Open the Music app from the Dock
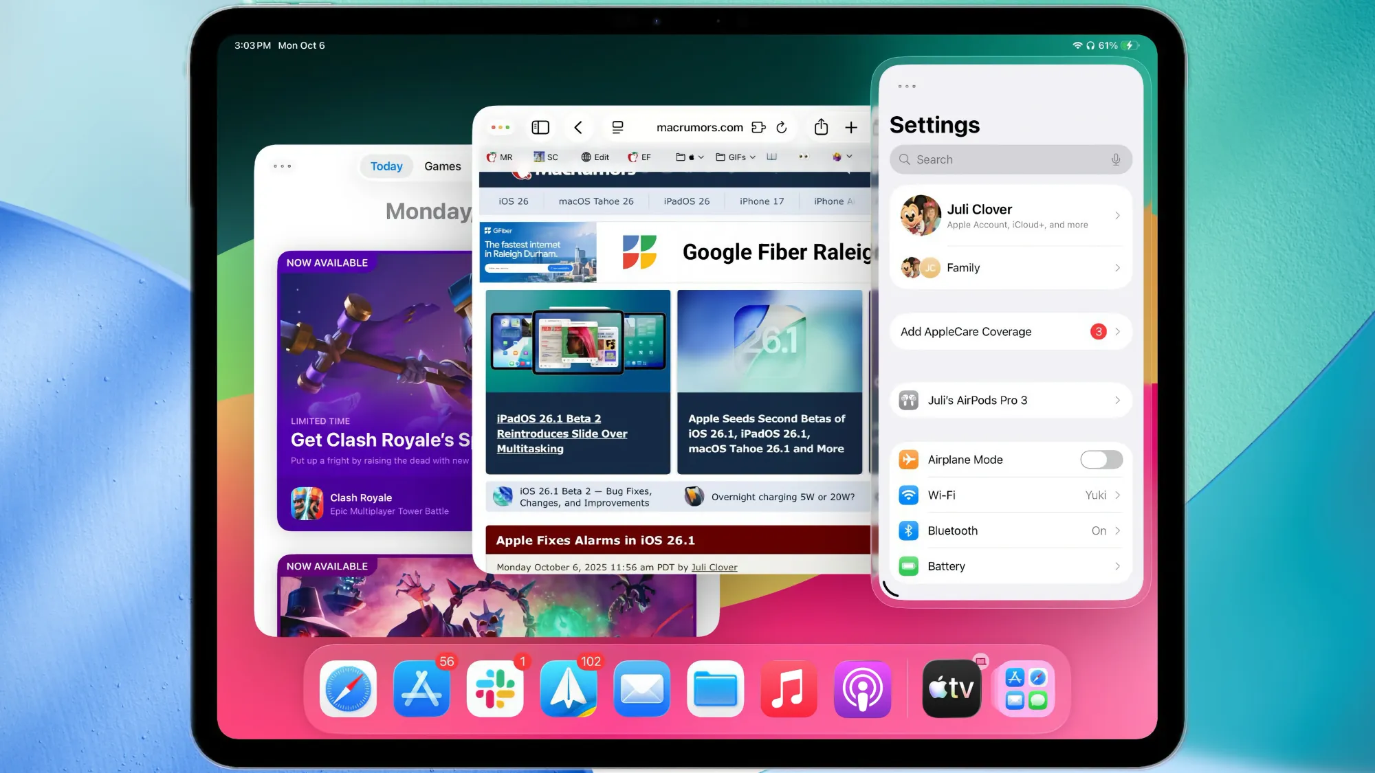 point(789,688)
